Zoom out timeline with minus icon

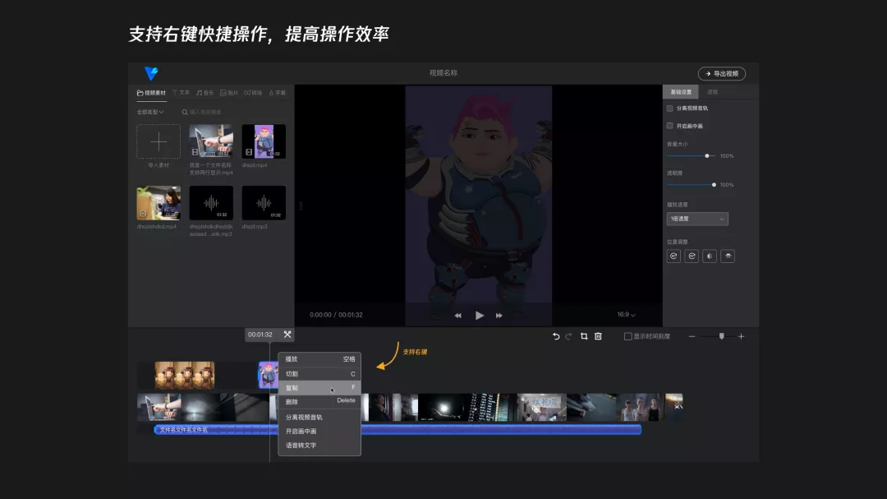(692, 336)
